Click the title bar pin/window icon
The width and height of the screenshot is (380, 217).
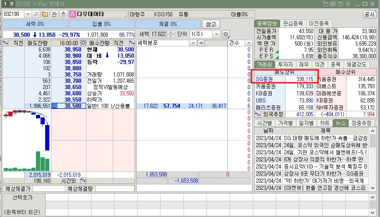[326, 4]
